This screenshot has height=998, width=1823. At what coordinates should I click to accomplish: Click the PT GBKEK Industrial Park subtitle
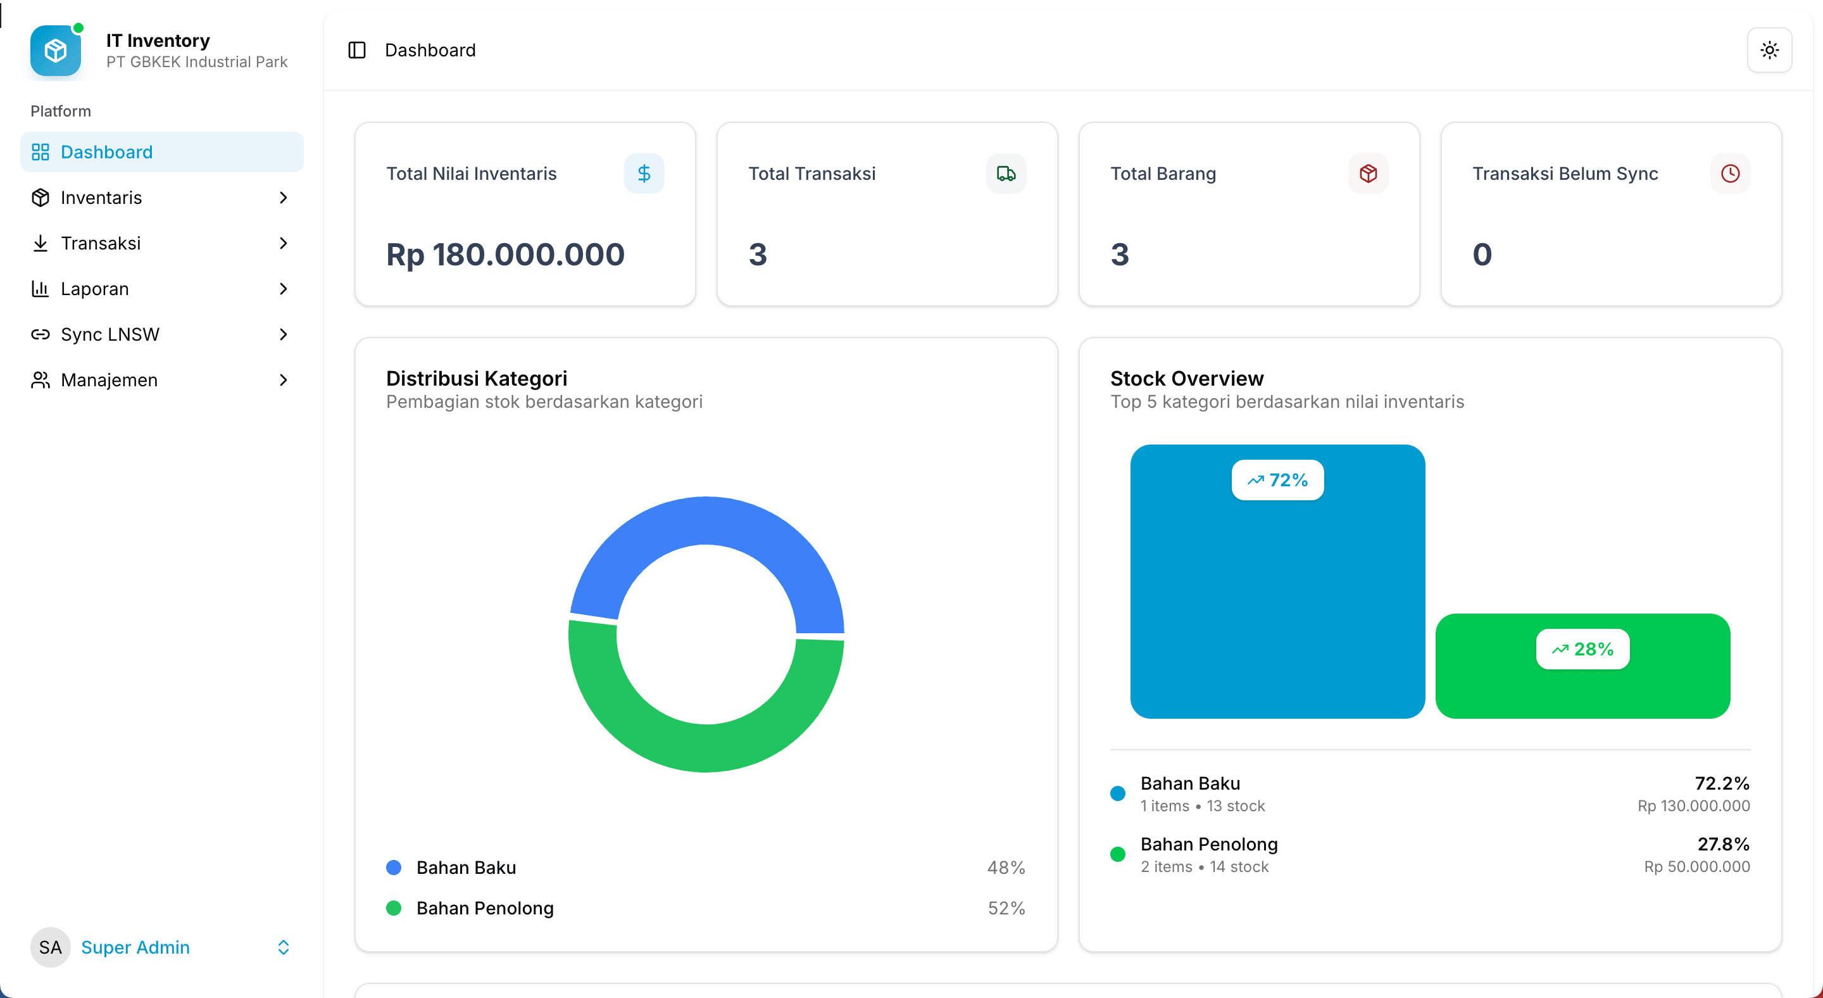pyautogui.click(x=197, y=61)
